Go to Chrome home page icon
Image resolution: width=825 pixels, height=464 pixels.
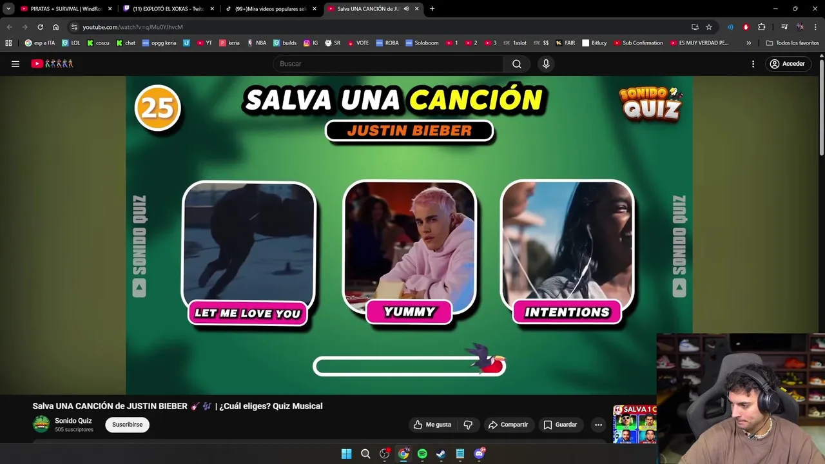point(56,27)
